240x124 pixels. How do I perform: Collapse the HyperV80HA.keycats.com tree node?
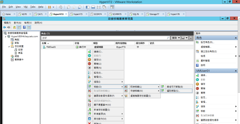click(5, 36)
